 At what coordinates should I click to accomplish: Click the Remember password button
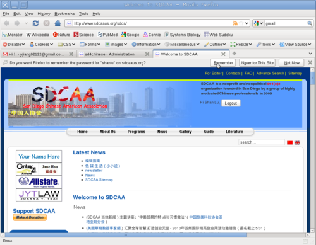click(x=223, y=63)
